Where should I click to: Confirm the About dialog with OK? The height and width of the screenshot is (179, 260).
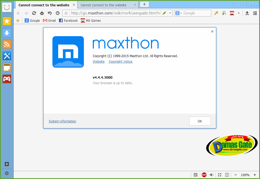click(x=200, y=121)
